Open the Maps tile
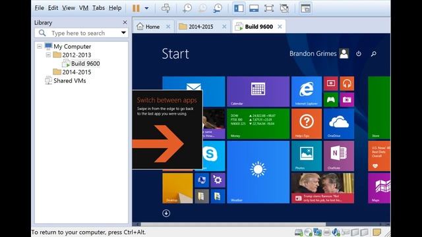422x237 pixels. [379, 188]
